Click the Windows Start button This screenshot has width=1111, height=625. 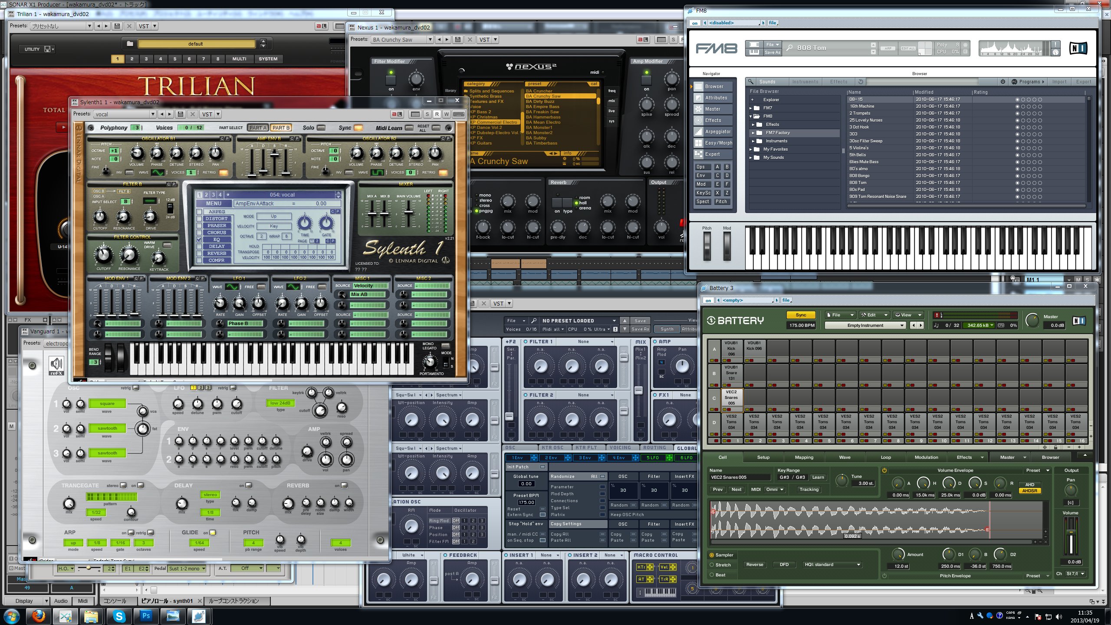tap(11, 616)
